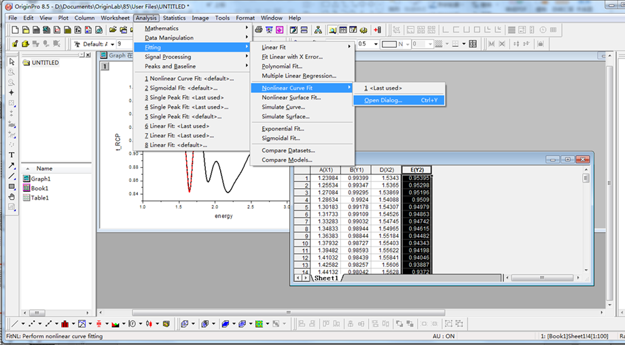Image resolution: width=625 pixels, height=345 pixels.
Task: Select the Line tool in tools bar
Action: [x=12, y=176]
